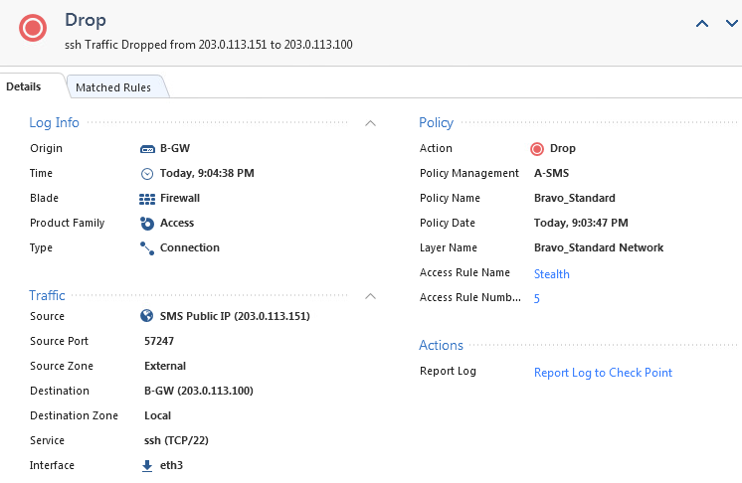Select layer name Bravo_Standard Network
Viewport: 742px width, 483px height.
coord(599,247)
